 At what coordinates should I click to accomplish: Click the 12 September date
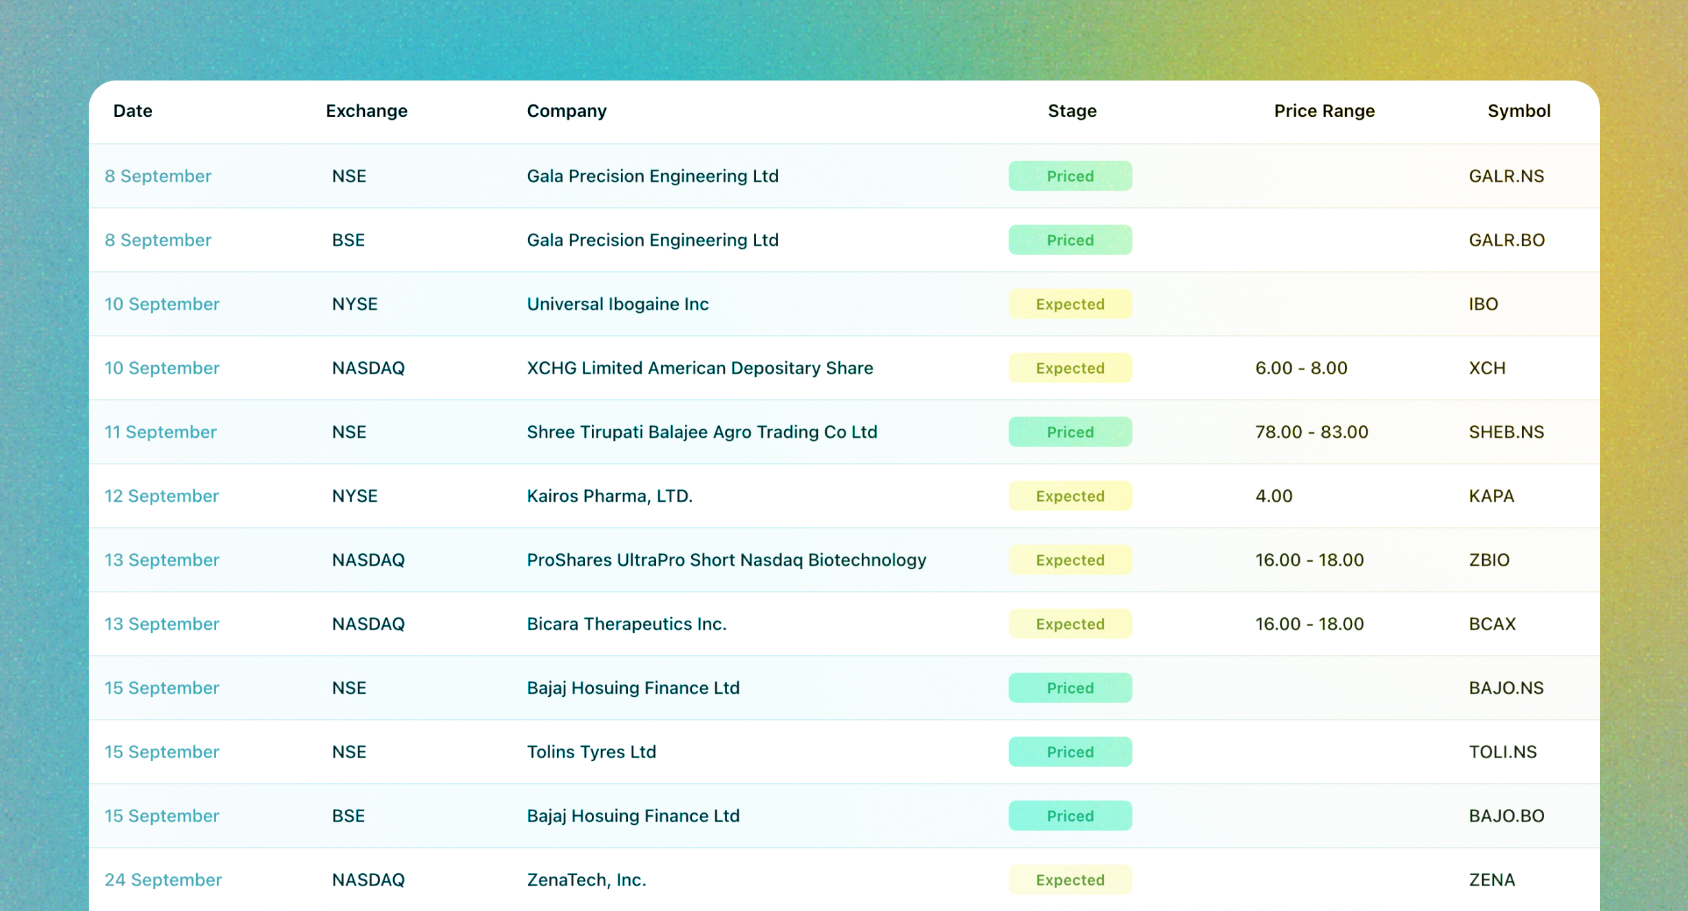click(162, 496)
